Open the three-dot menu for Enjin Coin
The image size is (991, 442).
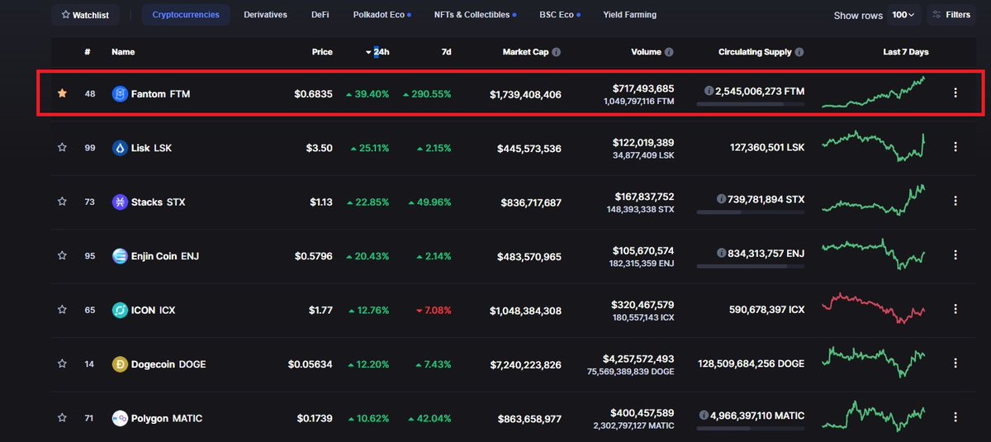[955, 255]
